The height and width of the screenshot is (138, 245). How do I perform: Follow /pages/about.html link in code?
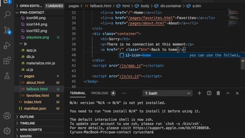(146, 23)
